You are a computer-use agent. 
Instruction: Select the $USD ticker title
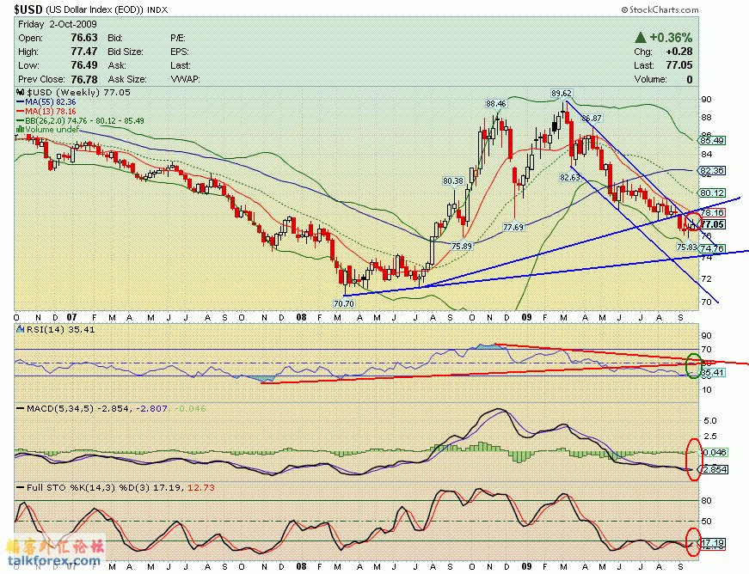click(x=28, y=9)
